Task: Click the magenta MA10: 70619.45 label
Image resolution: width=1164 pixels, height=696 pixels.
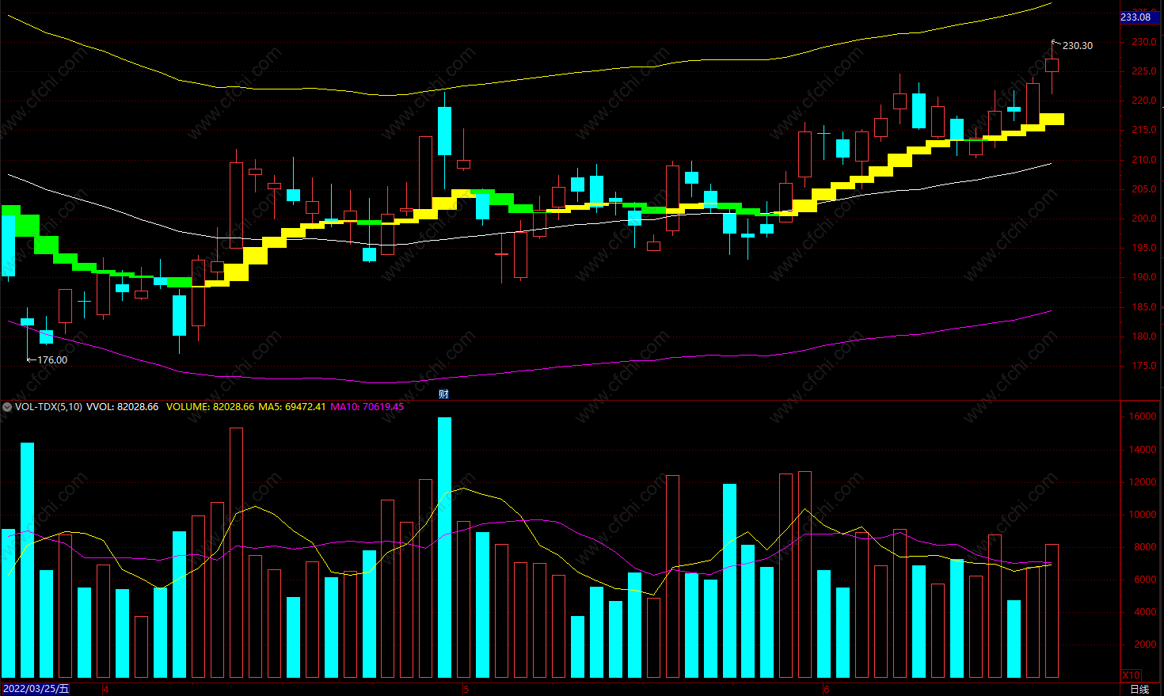Action: coord(367,407)
